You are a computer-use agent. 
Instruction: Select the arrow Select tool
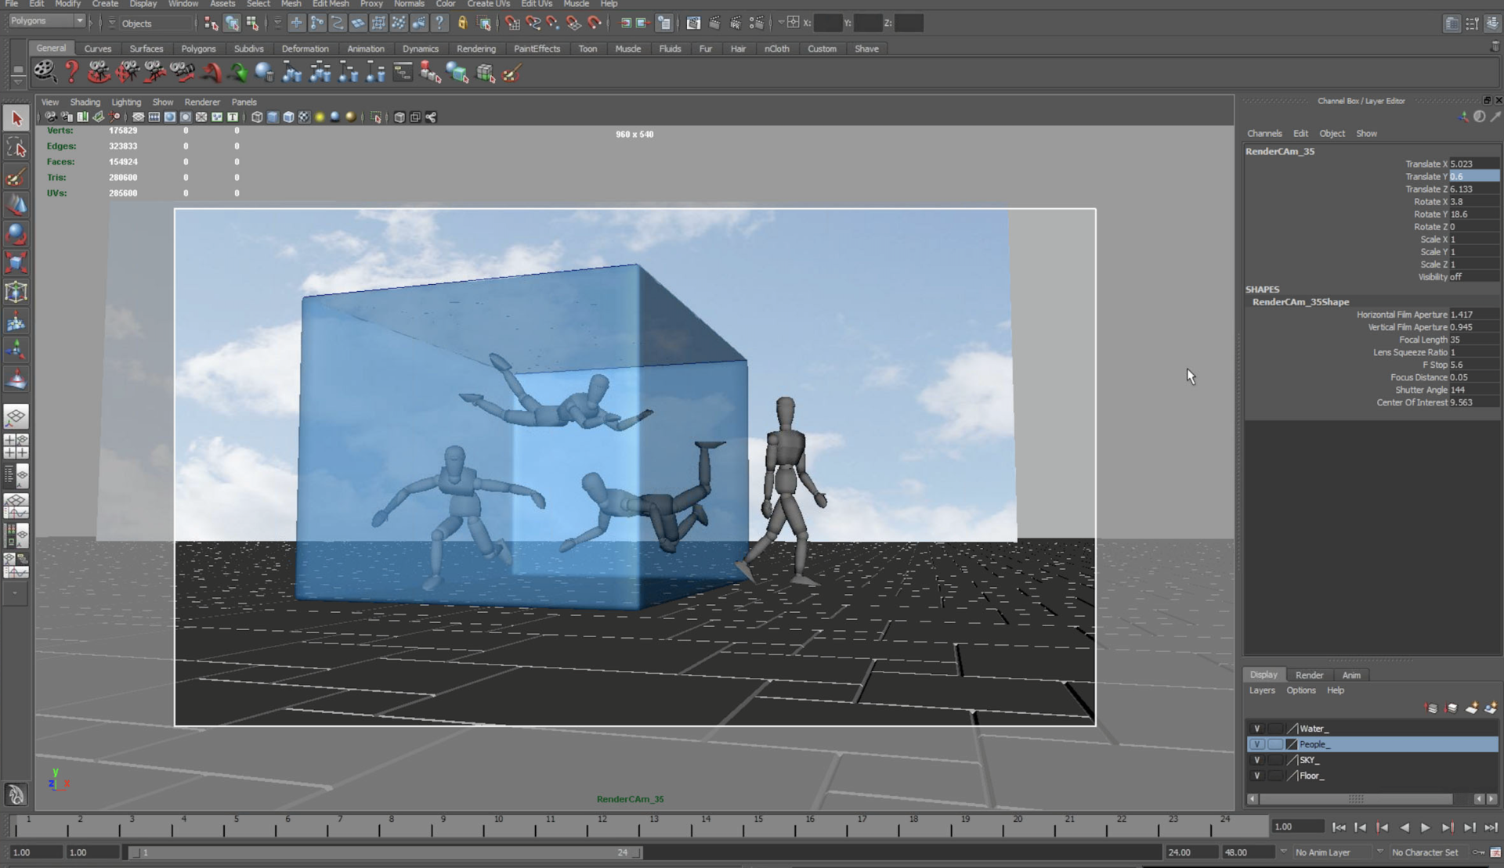[x=16, y=119]
